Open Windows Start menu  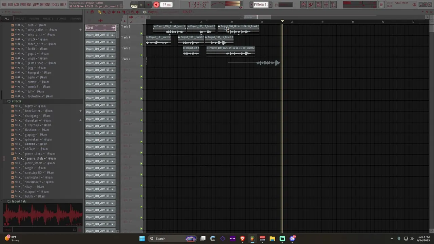tap(142, 239)
